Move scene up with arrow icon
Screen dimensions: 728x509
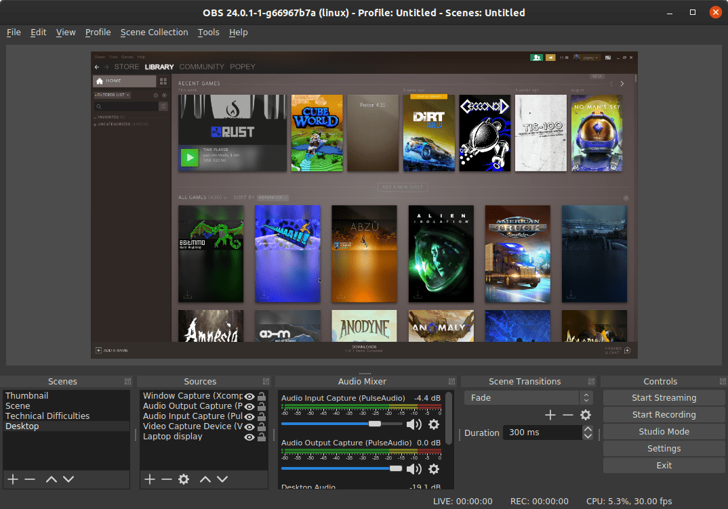pos(52,479)
